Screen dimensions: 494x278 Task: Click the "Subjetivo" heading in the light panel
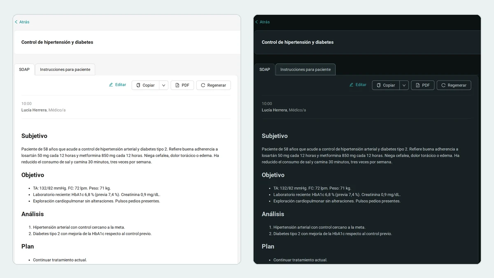[34, 136]
